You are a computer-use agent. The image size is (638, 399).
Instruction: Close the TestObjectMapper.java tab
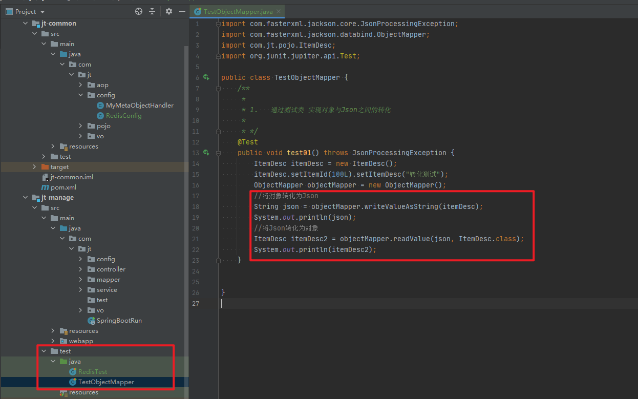[x=278, y=11]
